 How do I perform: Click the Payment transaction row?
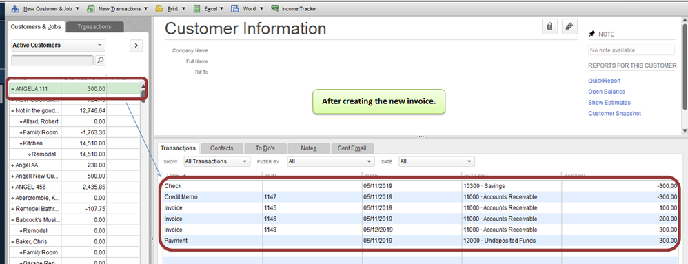420,241
